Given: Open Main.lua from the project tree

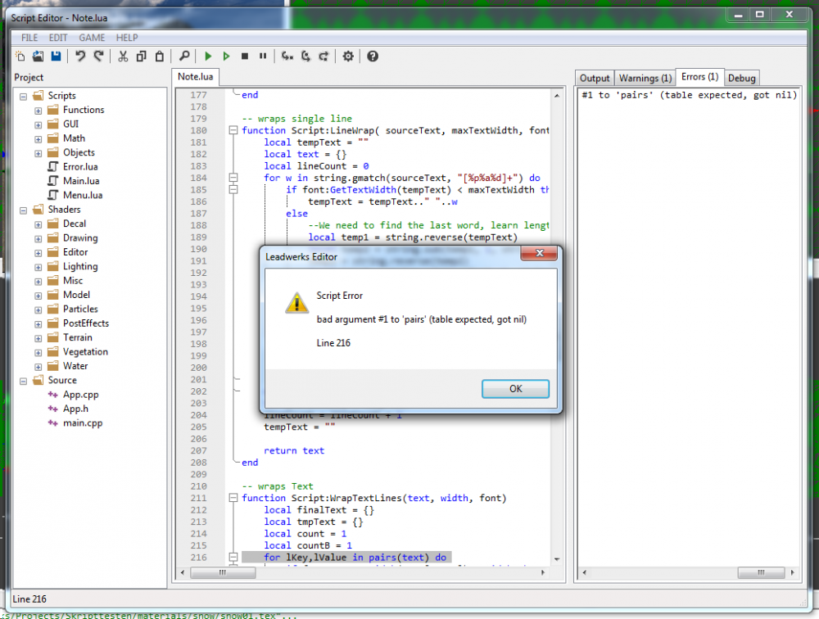Looking at the screenshot, I should pos(82,181).
